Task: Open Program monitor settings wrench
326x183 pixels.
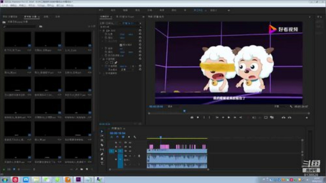Action: (291, 106)
